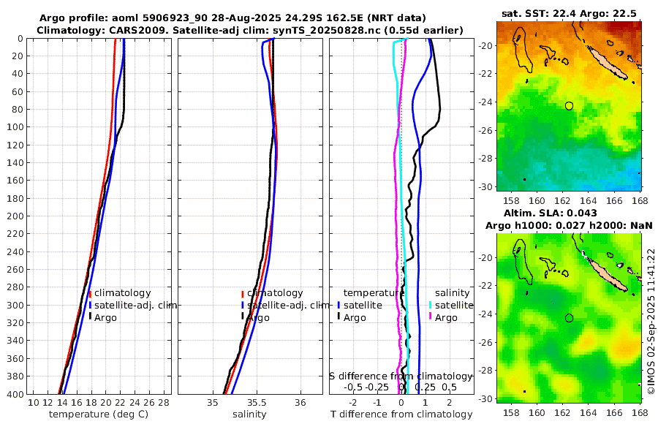
Task: Click blue temperature satellite legend marker in difference plot
Action: pyautogui.click(x=339, y=305)
